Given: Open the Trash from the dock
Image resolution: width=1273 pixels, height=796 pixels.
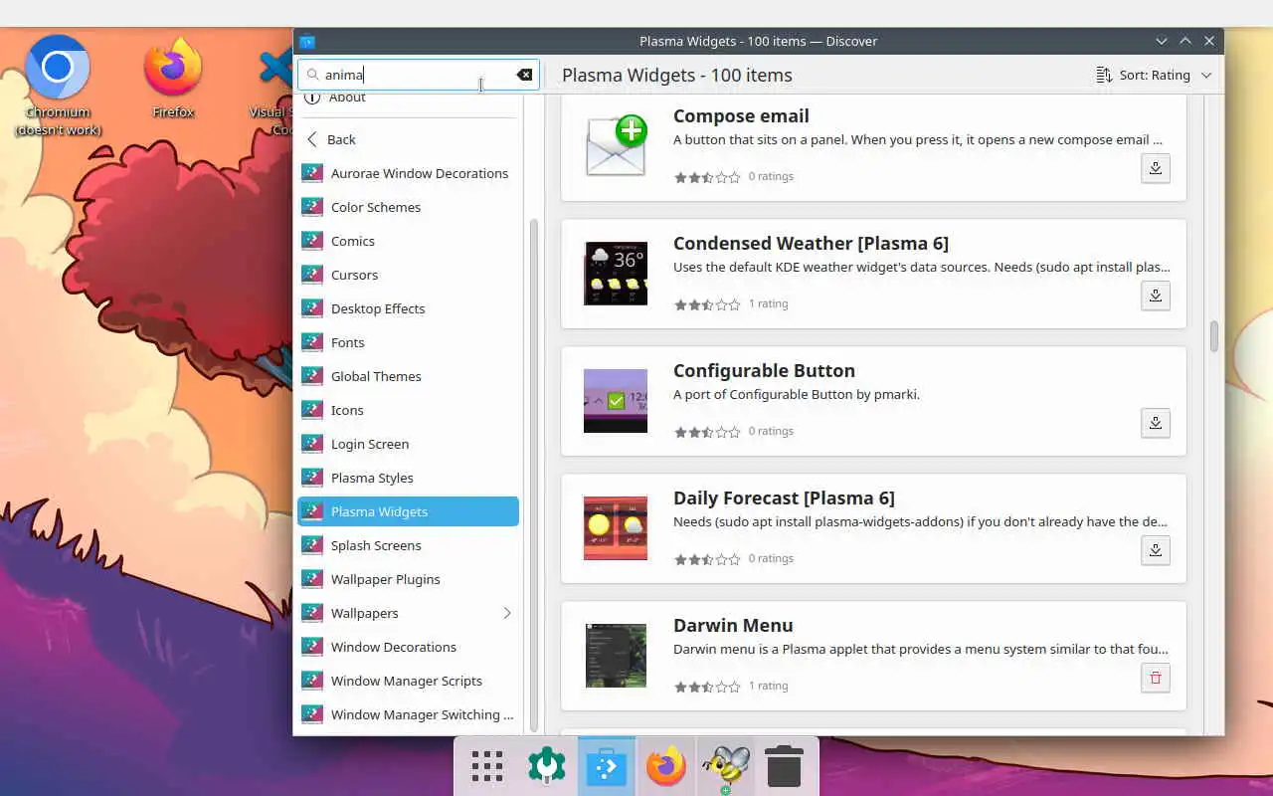Looking at the screenshot, I should point(784,767).
